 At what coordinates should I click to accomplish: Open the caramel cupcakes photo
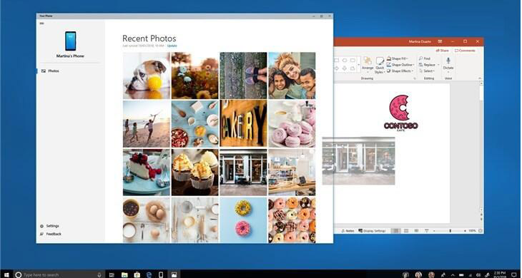coord(195,173)
